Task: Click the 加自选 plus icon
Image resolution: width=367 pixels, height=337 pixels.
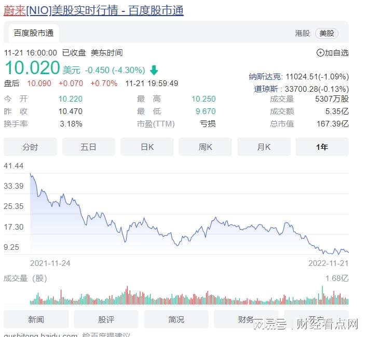Action: coord(320,53)
